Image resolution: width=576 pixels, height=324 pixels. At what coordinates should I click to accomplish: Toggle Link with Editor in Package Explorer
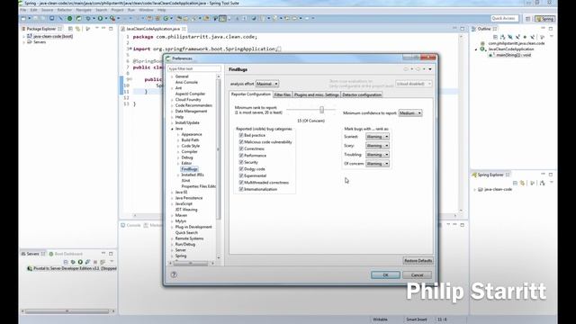(x=78, y=29)
